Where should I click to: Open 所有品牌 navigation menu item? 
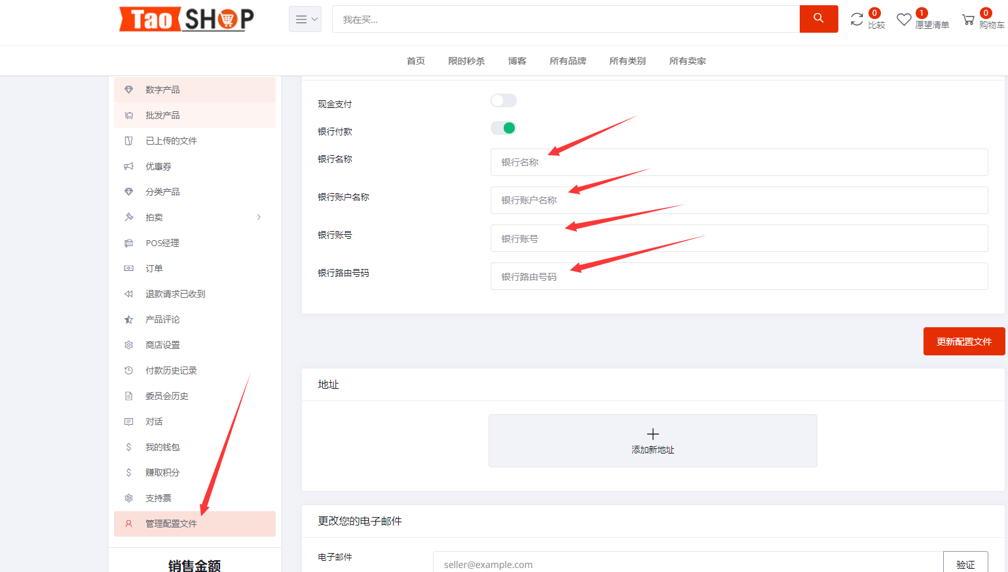tap(567, 61)
